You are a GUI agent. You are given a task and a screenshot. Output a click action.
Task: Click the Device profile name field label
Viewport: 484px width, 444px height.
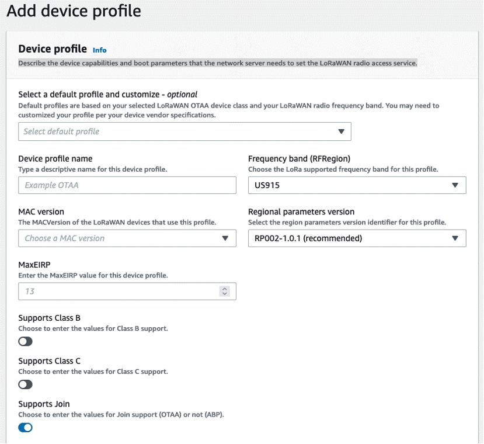click(x=55, y=158)
